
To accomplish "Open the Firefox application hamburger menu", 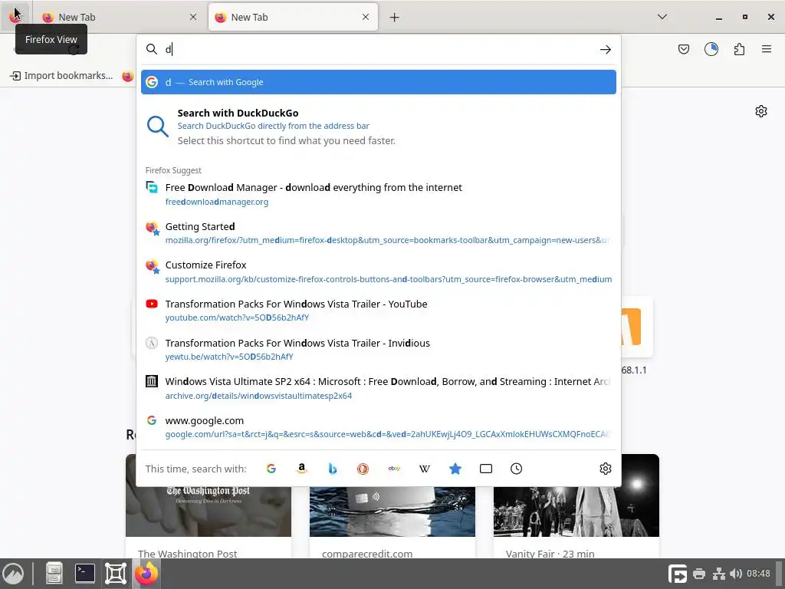I will pyautogui.click(x=767, y=49).
